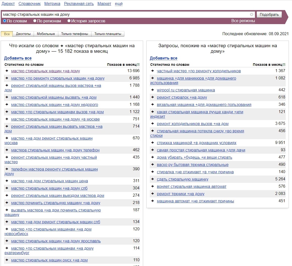Click plus for 'мастер +на дом ремонт стиральных машин спб'

pos(7,222)
